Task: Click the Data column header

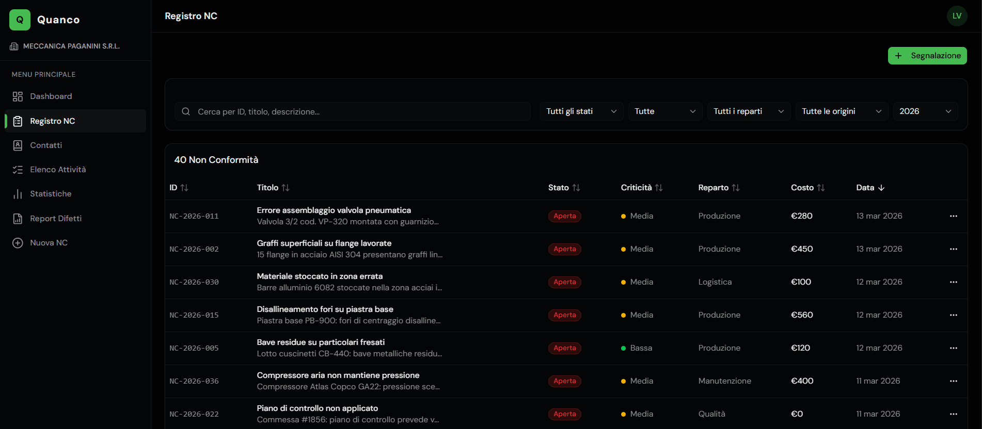Action: pos(870,188)
